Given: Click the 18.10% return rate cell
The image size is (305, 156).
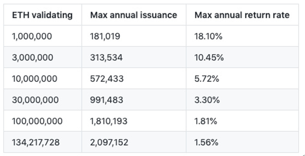Looking at the screenshot, I should click(208, 36).
